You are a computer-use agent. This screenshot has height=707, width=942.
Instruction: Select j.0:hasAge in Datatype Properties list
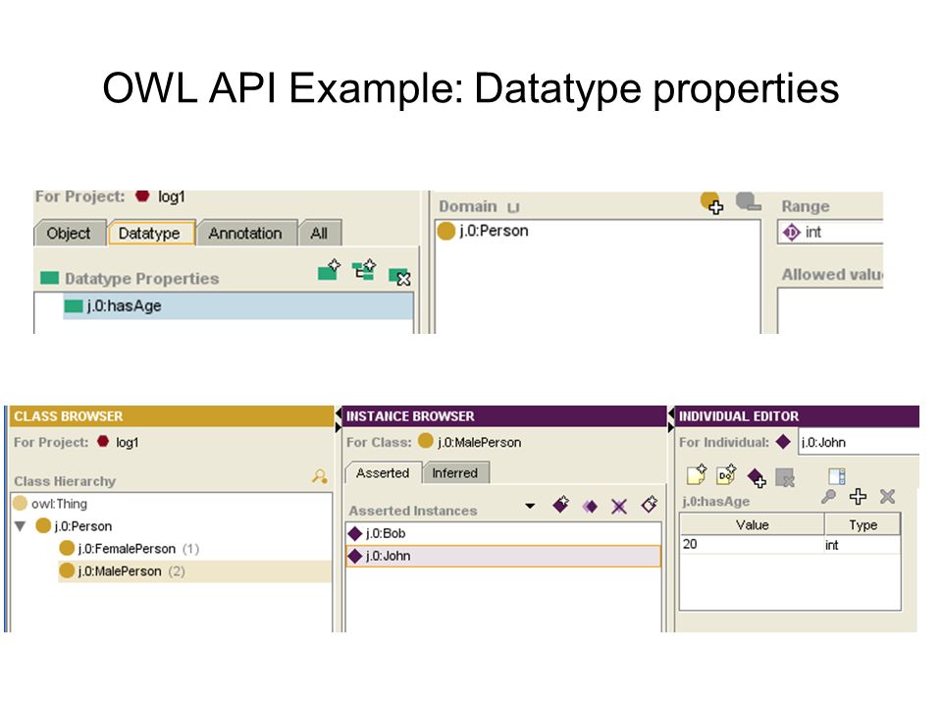[x=237, y=306]
